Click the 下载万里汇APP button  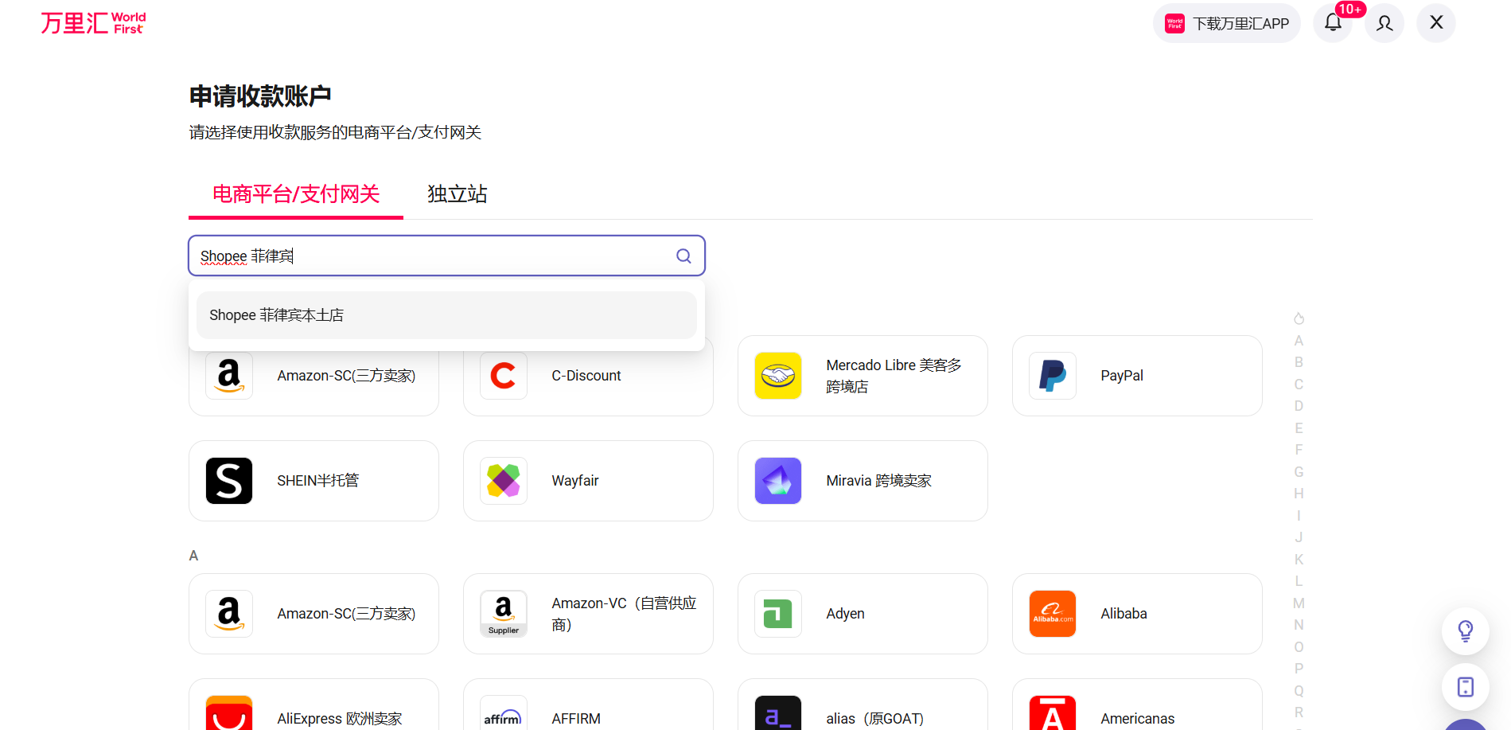pyautogui.click(x=1226, y=23)
